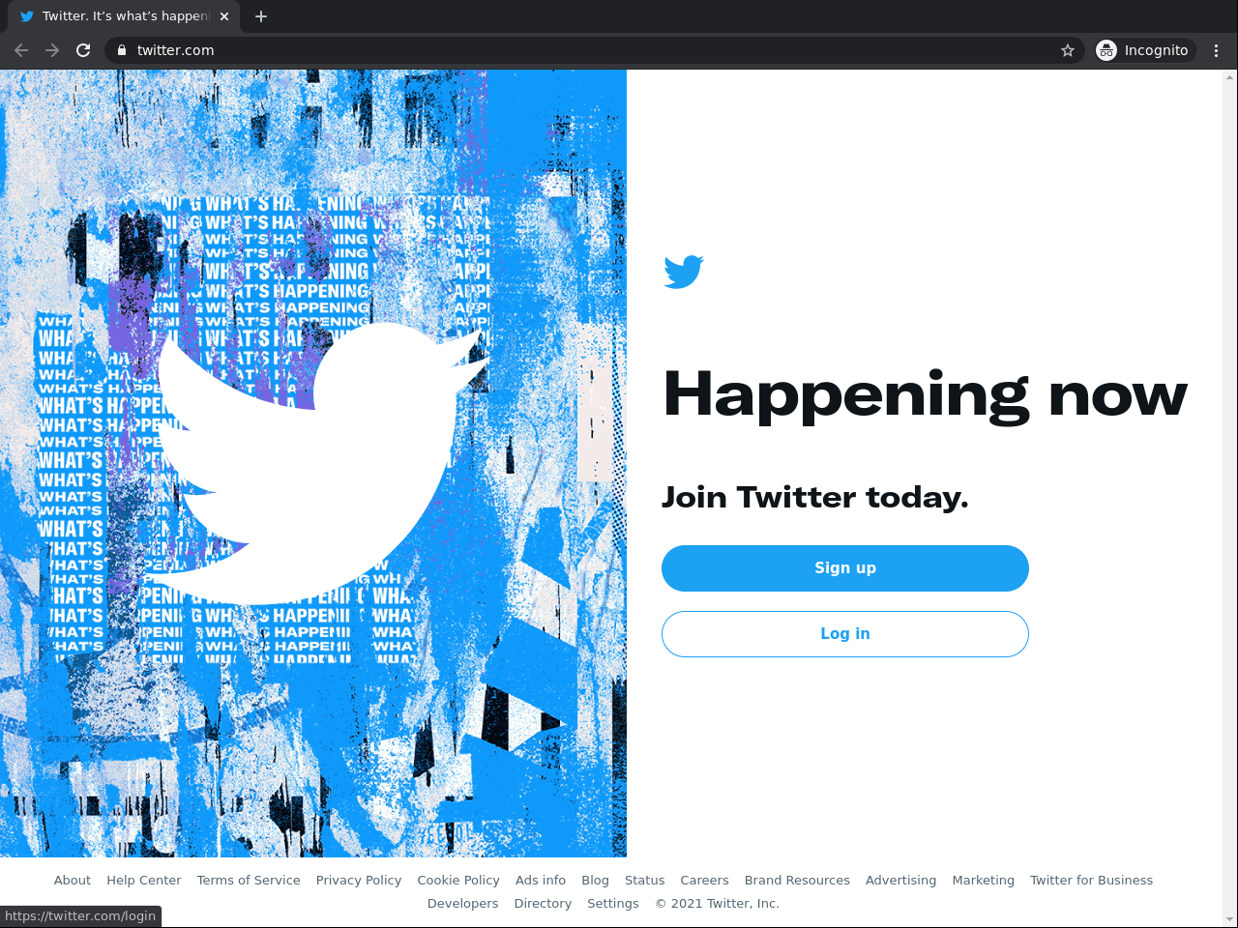Screen dimensions: 1238x928
Task: Open the Settings link in the footer
Action: pyautogui.click(x=613, y=904)
